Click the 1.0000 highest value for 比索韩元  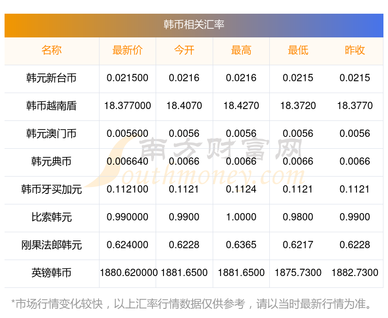(241, 217)
